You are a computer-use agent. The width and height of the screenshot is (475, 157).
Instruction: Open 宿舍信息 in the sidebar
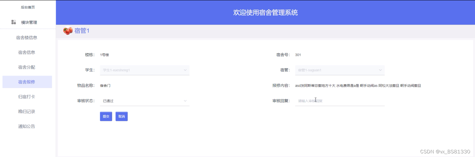coord(27,52)
